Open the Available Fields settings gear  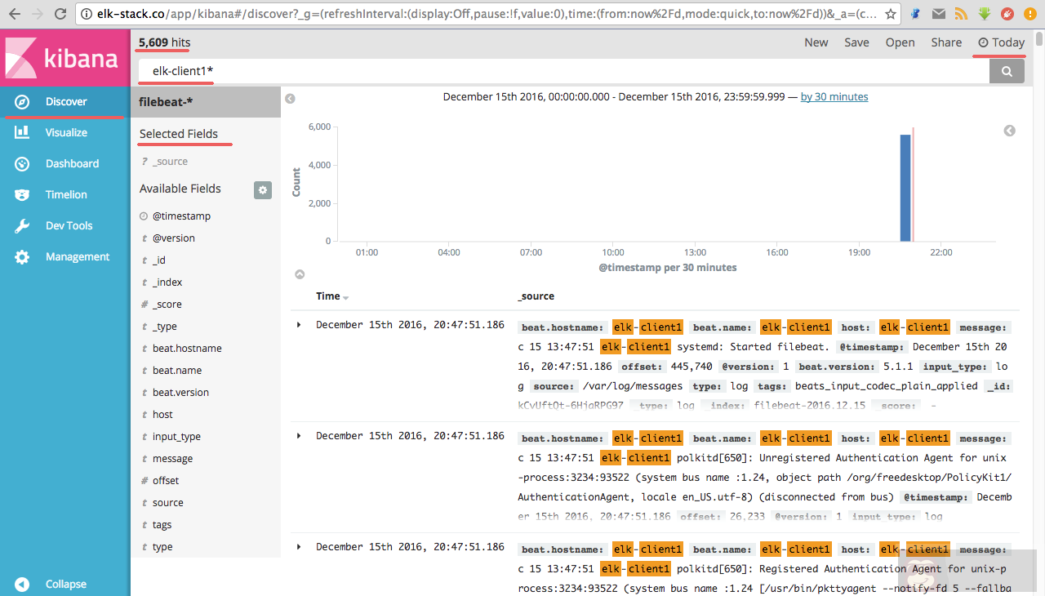point(262,189)
